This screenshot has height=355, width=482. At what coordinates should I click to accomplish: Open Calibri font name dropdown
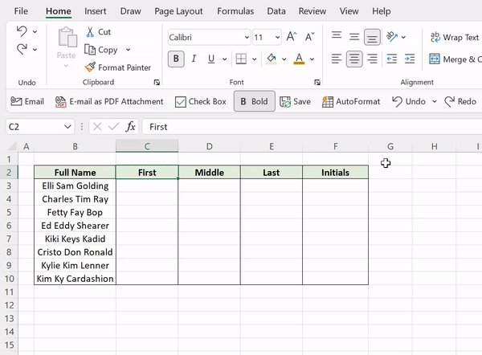(247, 38)
